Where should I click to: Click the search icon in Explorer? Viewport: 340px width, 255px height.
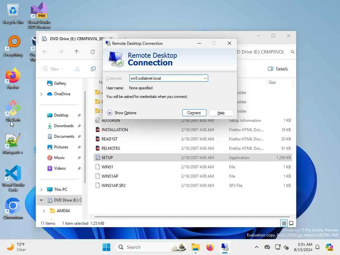292,52
